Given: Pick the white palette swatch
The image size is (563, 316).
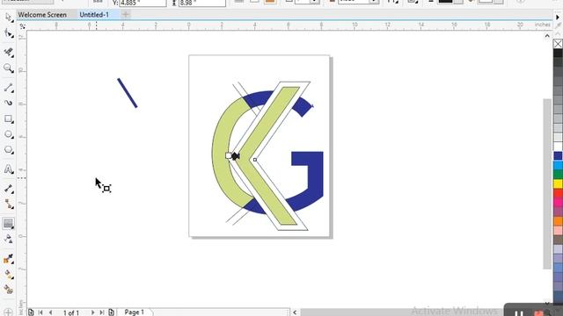Looking at the screenshot, I should point(558,147).
